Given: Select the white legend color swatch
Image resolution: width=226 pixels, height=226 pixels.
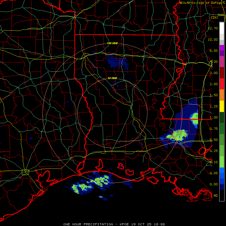Looking at the screenshot, I should coord(222,28).
